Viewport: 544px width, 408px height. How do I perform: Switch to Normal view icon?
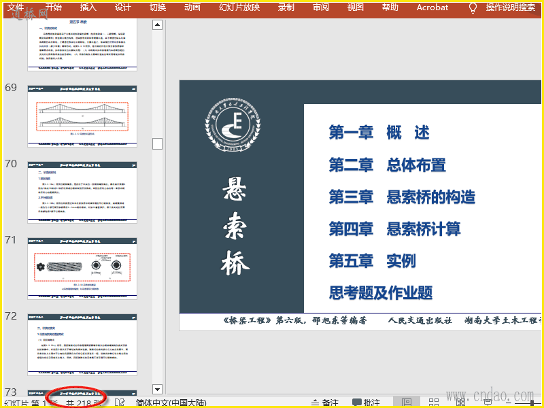pyautogui.click(x=406, y=403)
